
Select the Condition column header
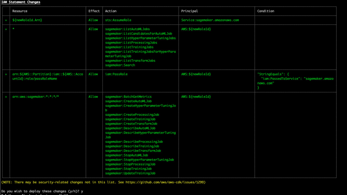click(266, 11)
